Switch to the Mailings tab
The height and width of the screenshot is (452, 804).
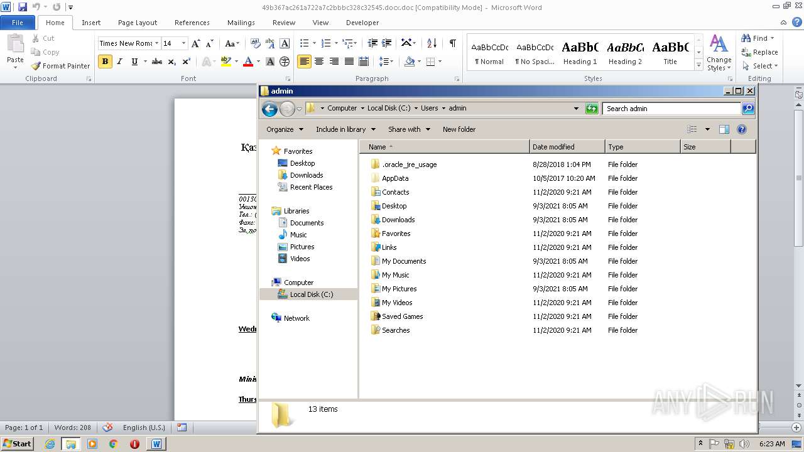(x=241, y=23)
